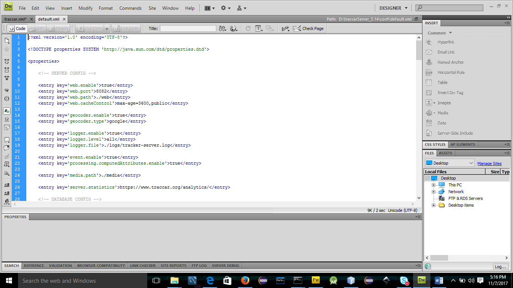
Task: Open Extend Dreamweaver gear menu
Action: [225, 8]
